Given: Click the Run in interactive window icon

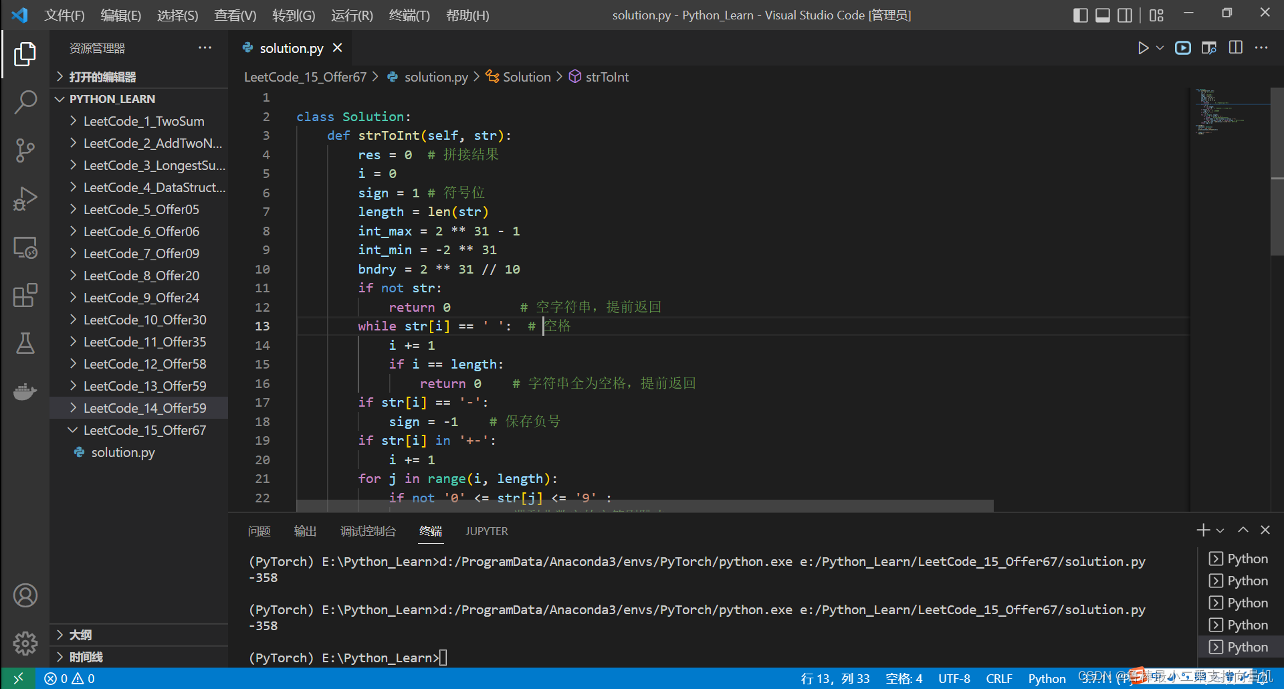Looking at the screenshot, I should 1183,48.
